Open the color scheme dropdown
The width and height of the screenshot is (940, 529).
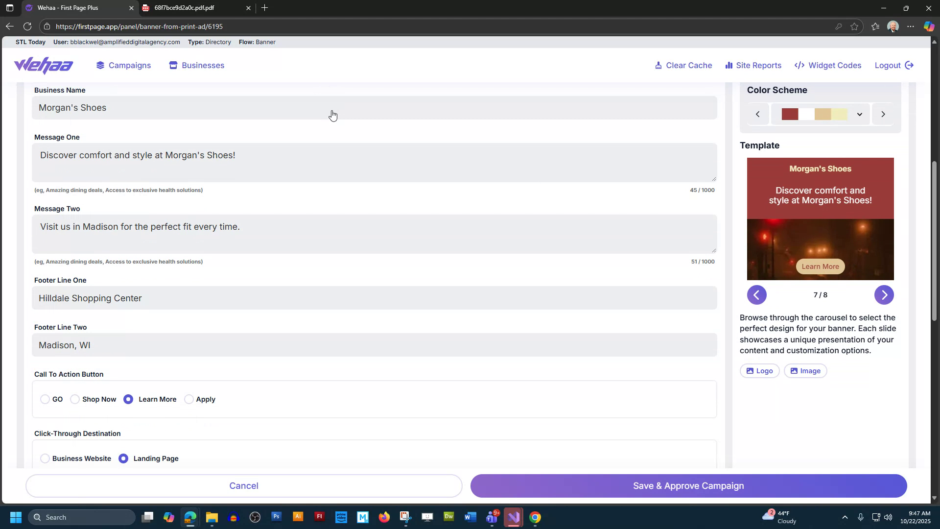(860, 114)
